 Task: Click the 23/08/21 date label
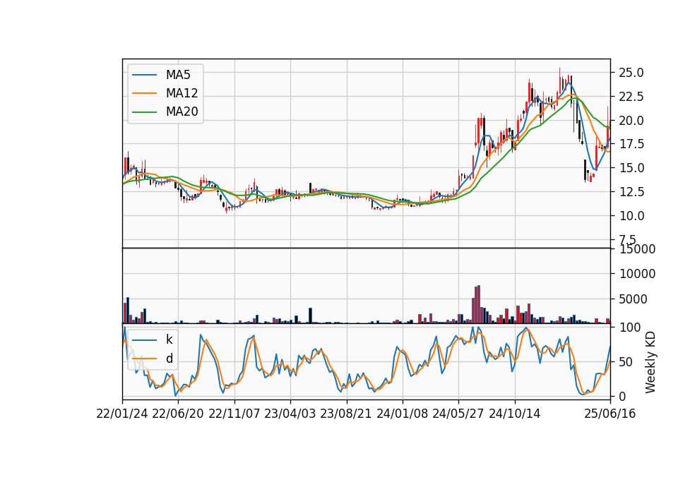pos(346,414)
